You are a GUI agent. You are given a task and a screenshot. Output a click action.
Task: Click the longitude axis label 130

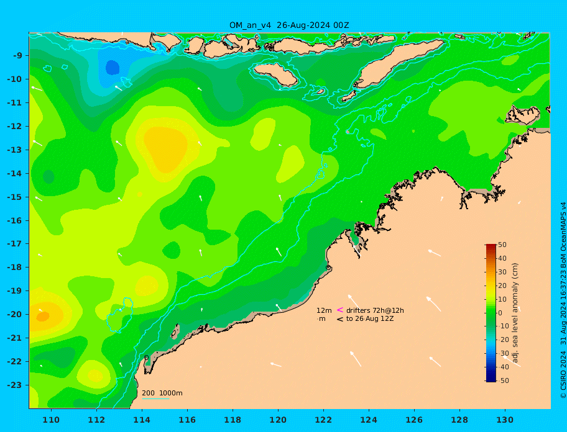click(505, 420)
